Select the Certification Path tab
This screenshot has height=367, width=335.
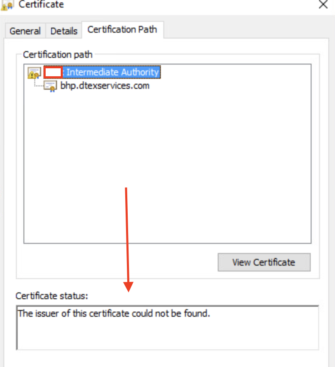click(x=122, y=29)
